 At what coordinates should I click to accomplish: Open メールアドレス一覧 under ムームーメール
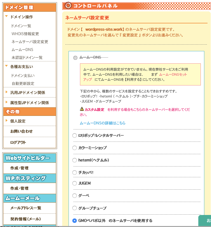point(26,208)
